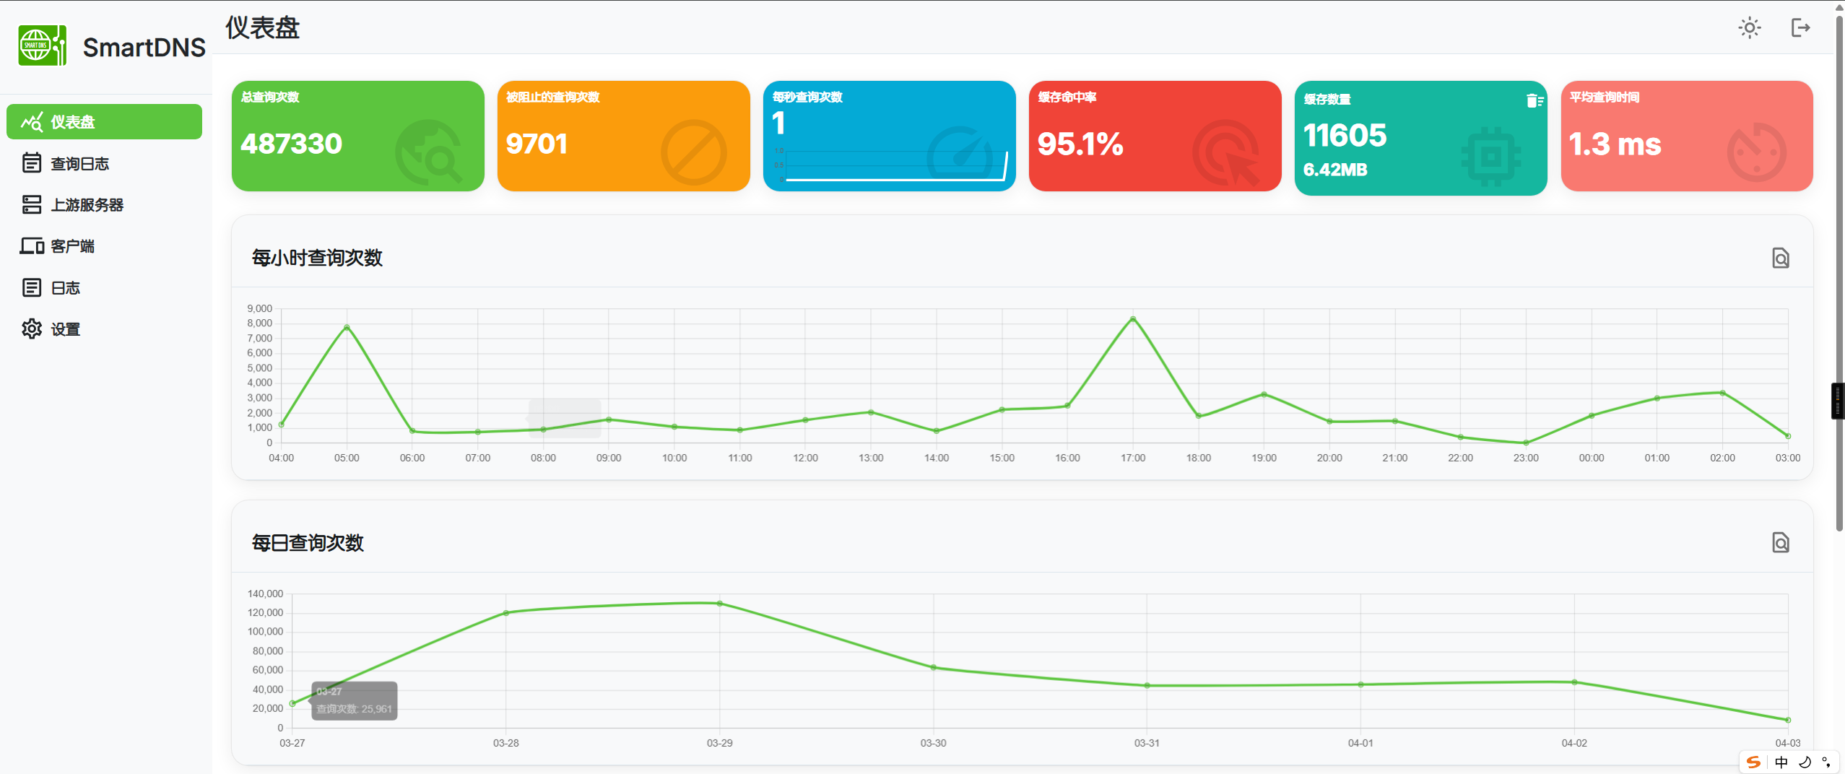
Task: Click the Sogou input method S icon
Action: point(1753,762)
